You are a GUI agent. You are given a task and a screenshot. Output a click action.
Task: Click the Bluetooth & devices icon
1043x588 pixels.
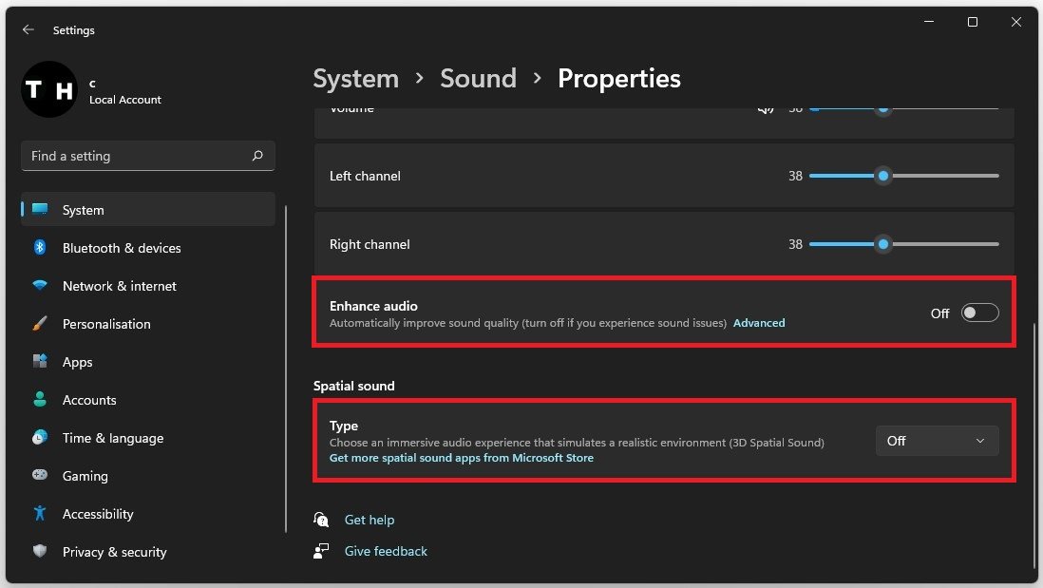(40, 248)
